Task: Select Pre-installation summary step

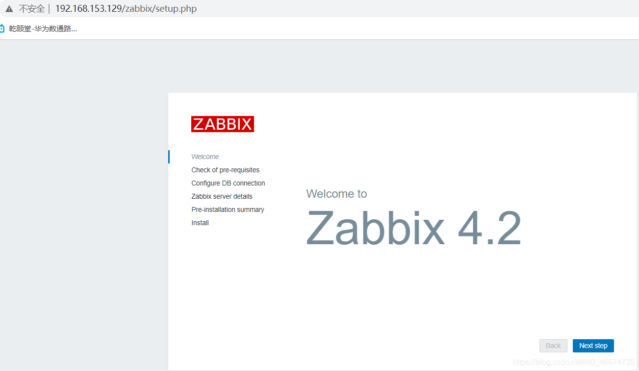Action: click(x=228, y=209)
